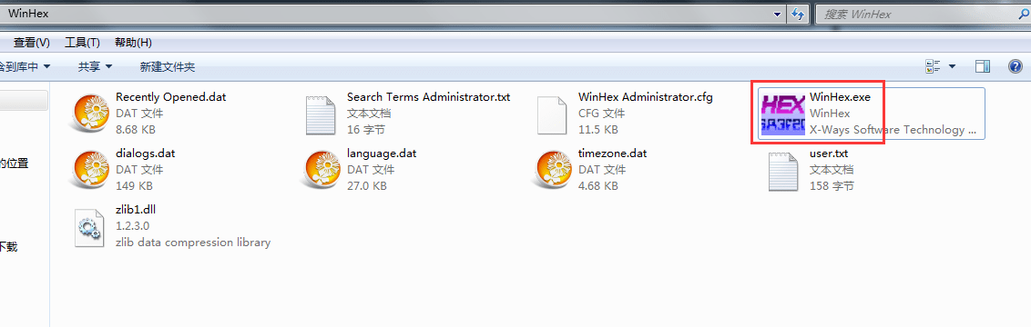The width and height of the screenshot is (1031, 327).
Task: Open the 工具(T) menu
Action: click(82, 43)
